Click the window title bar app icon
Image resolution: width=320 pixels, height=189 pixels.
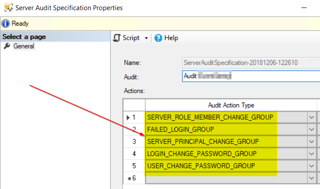(8, 8)
